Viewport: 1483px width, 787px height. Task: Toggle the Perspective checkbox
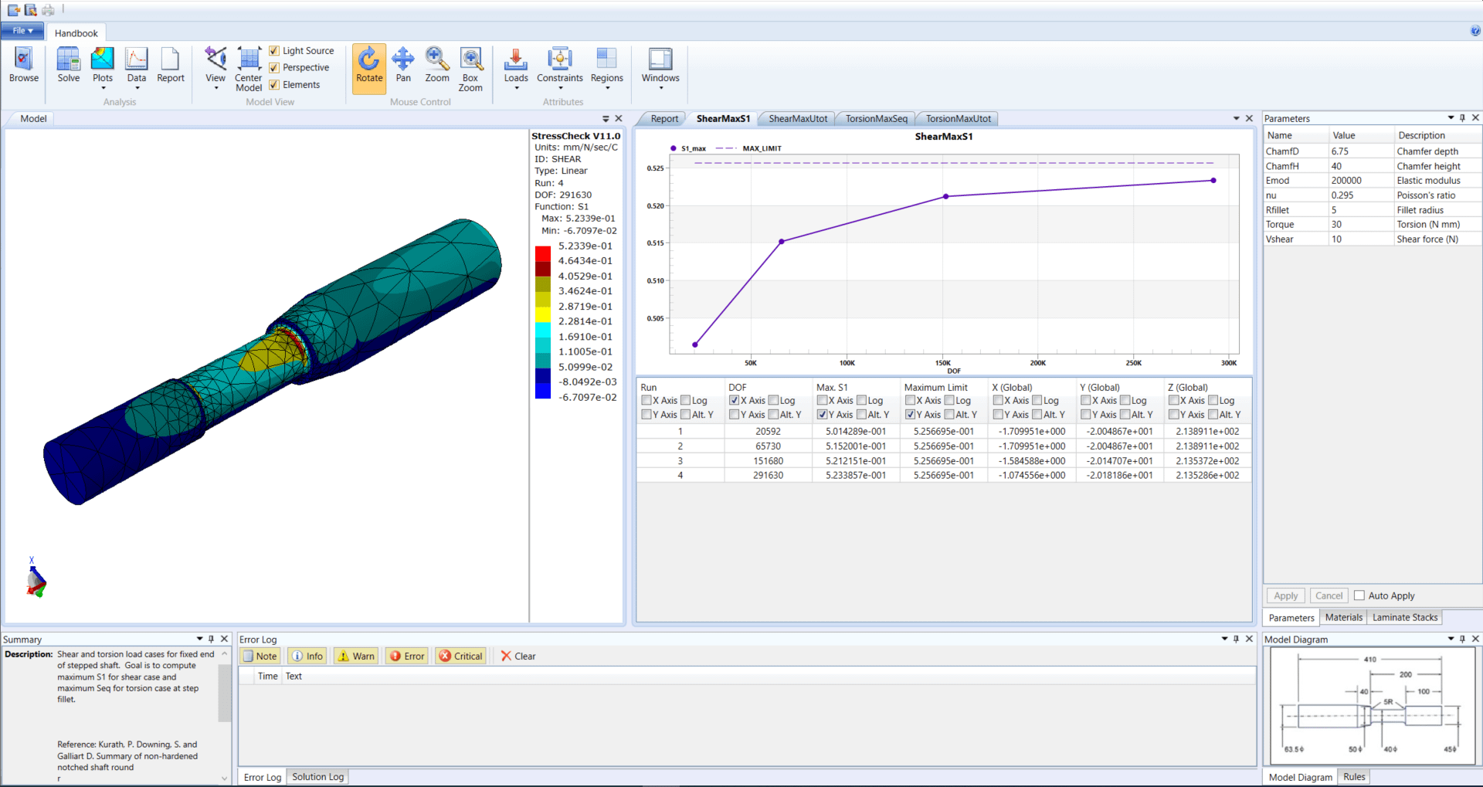(273, 68)
